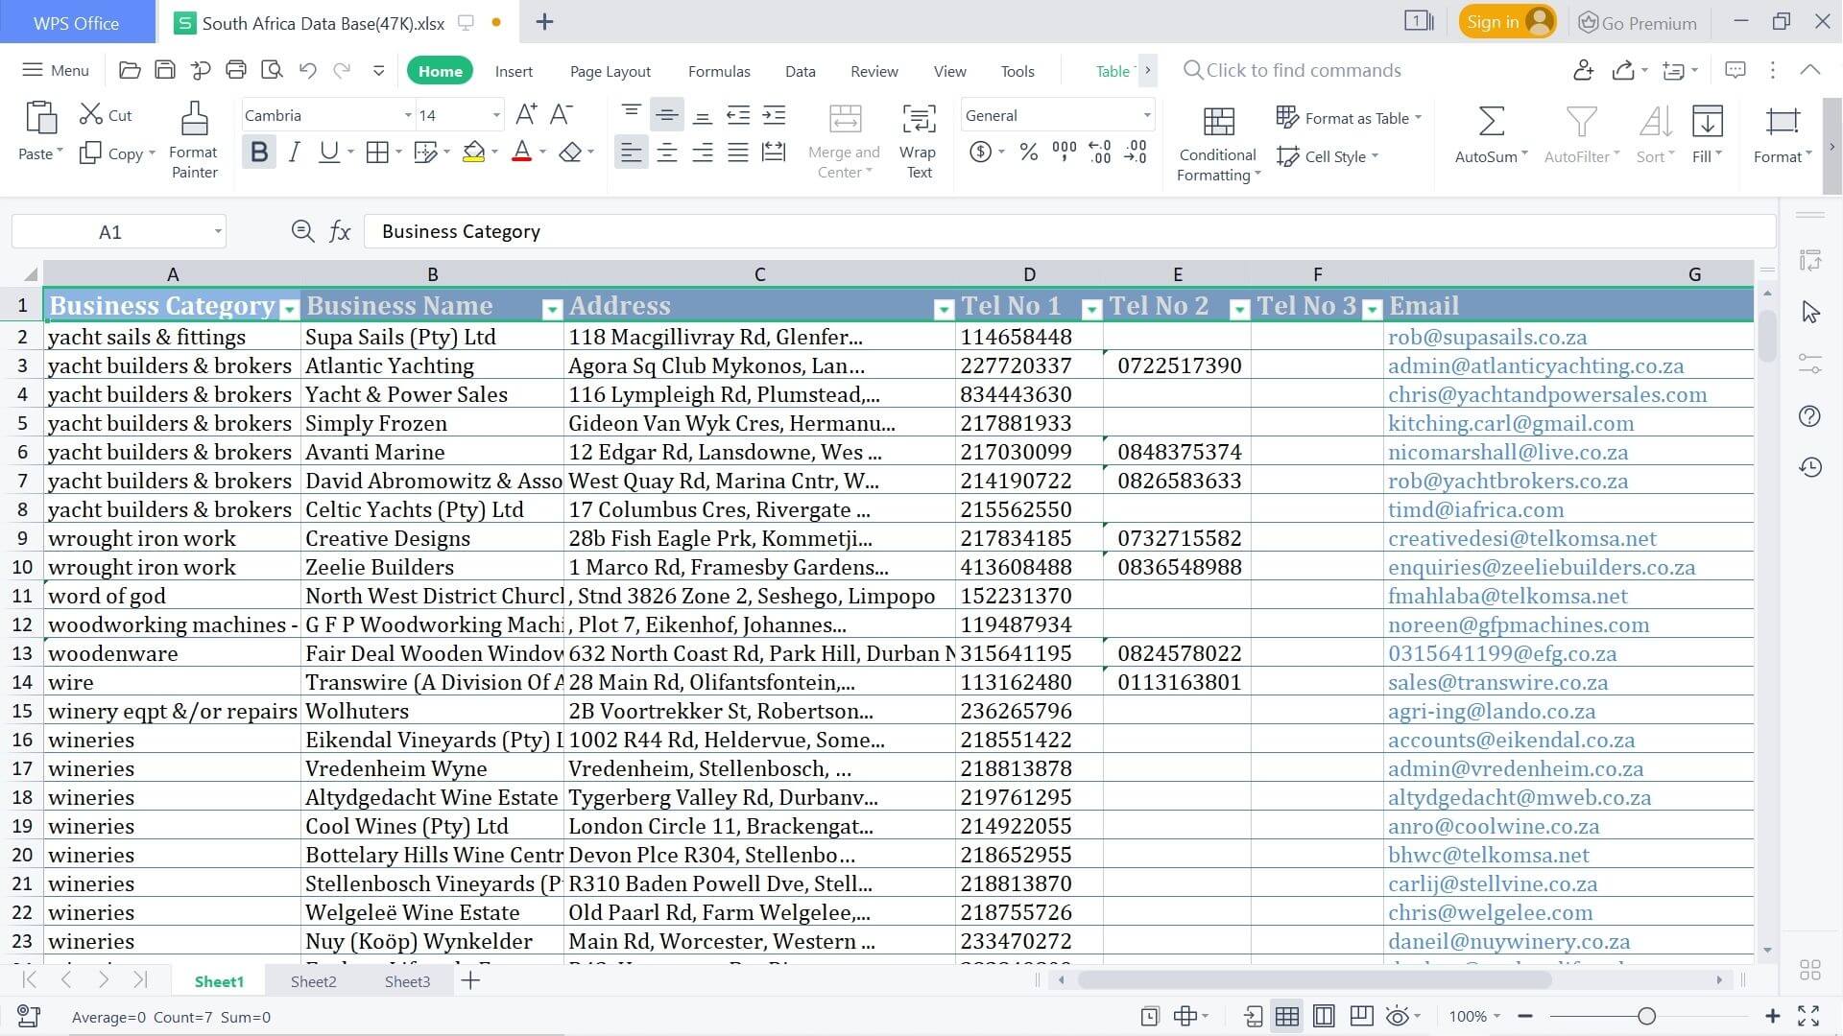Switch to the Sheet2 tab
This screenshot has width=1843, height=1036.
(313, 981)
